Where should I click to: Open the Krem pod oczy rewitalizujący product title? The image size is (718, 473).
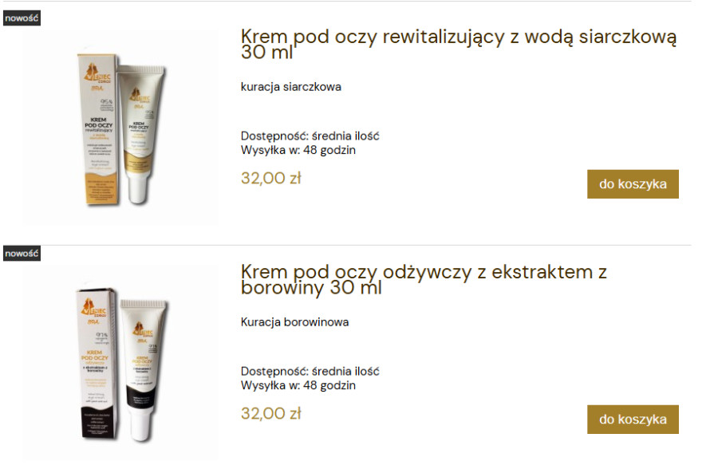tap(459, 44)
